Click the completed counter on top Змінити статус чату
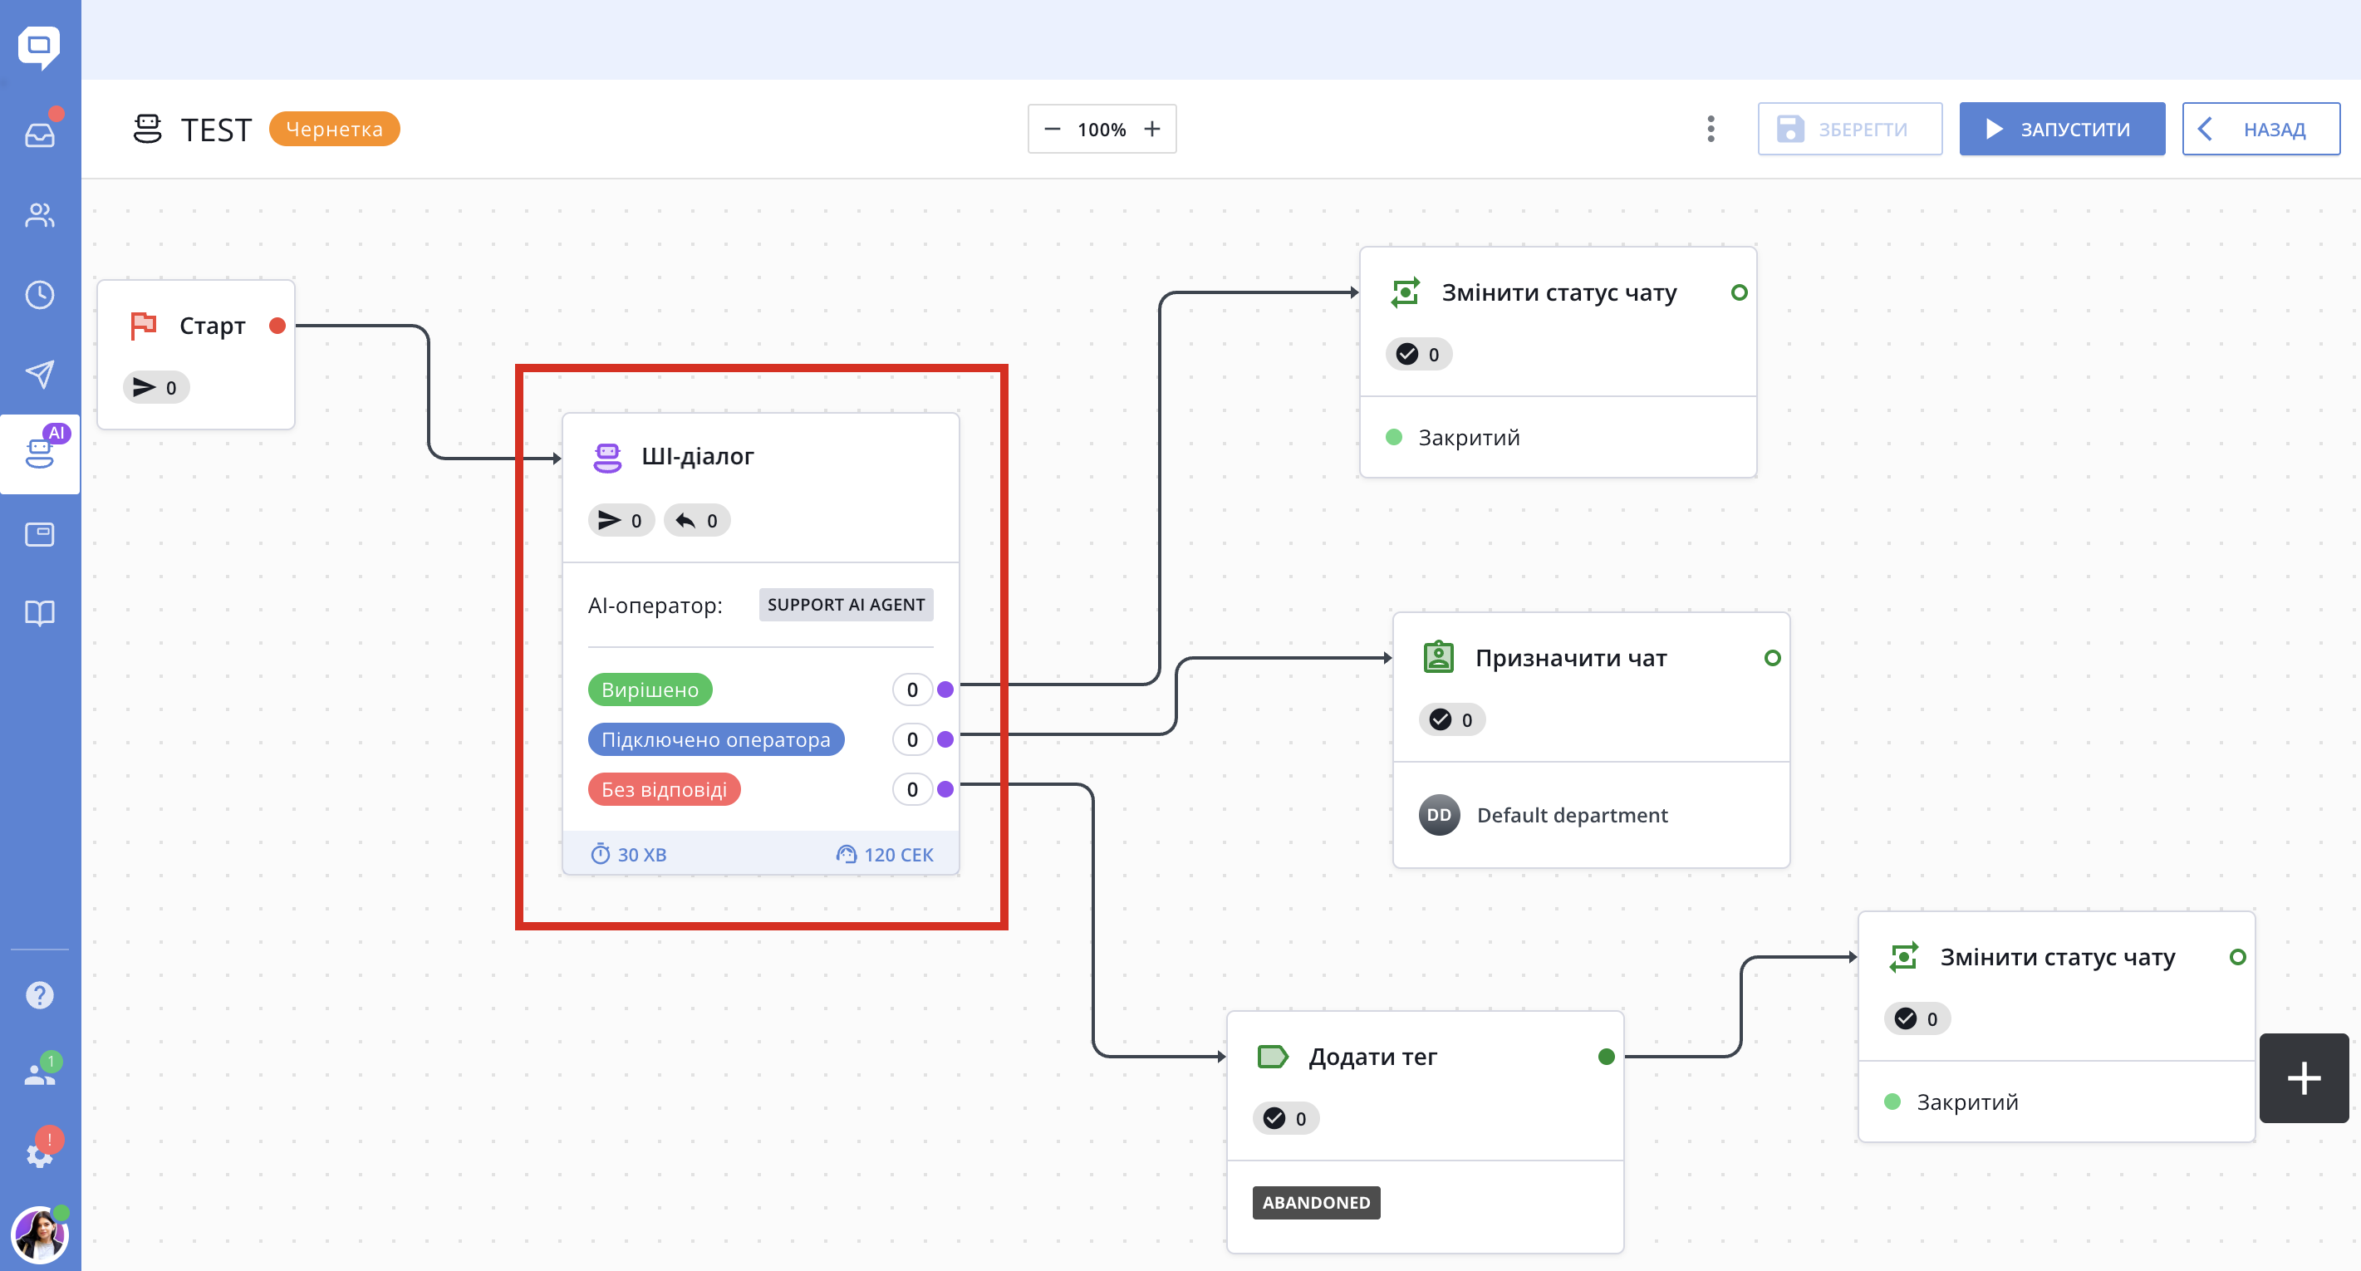 [1419, 354]
